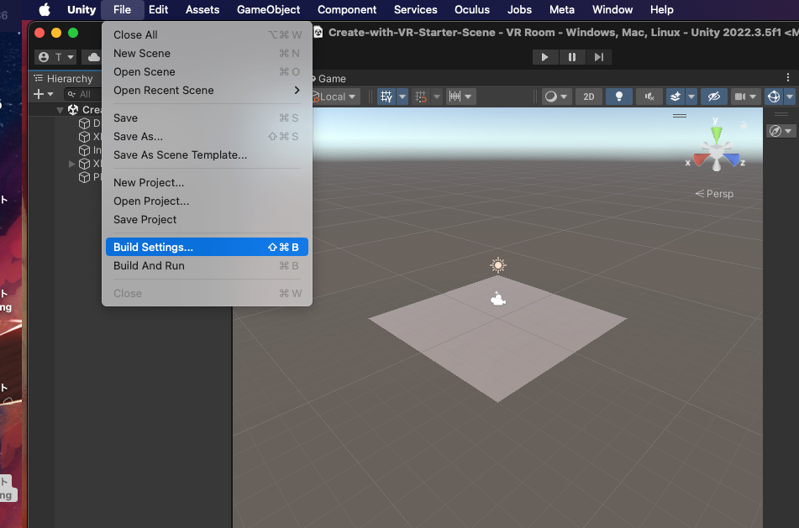The width and height of the screenshot is (799, 528).
Task: Choose Build And Run menu entry
Action: [207, 266]
